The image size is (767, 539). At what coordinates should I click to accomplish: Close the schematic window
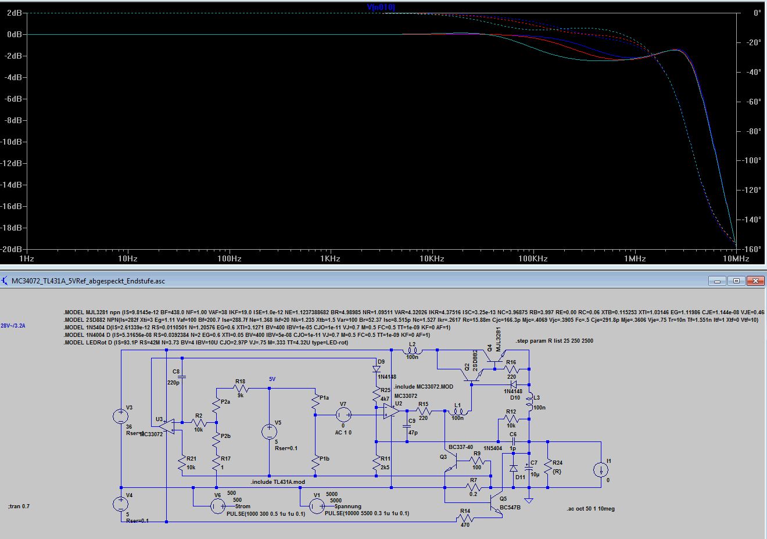755,281
